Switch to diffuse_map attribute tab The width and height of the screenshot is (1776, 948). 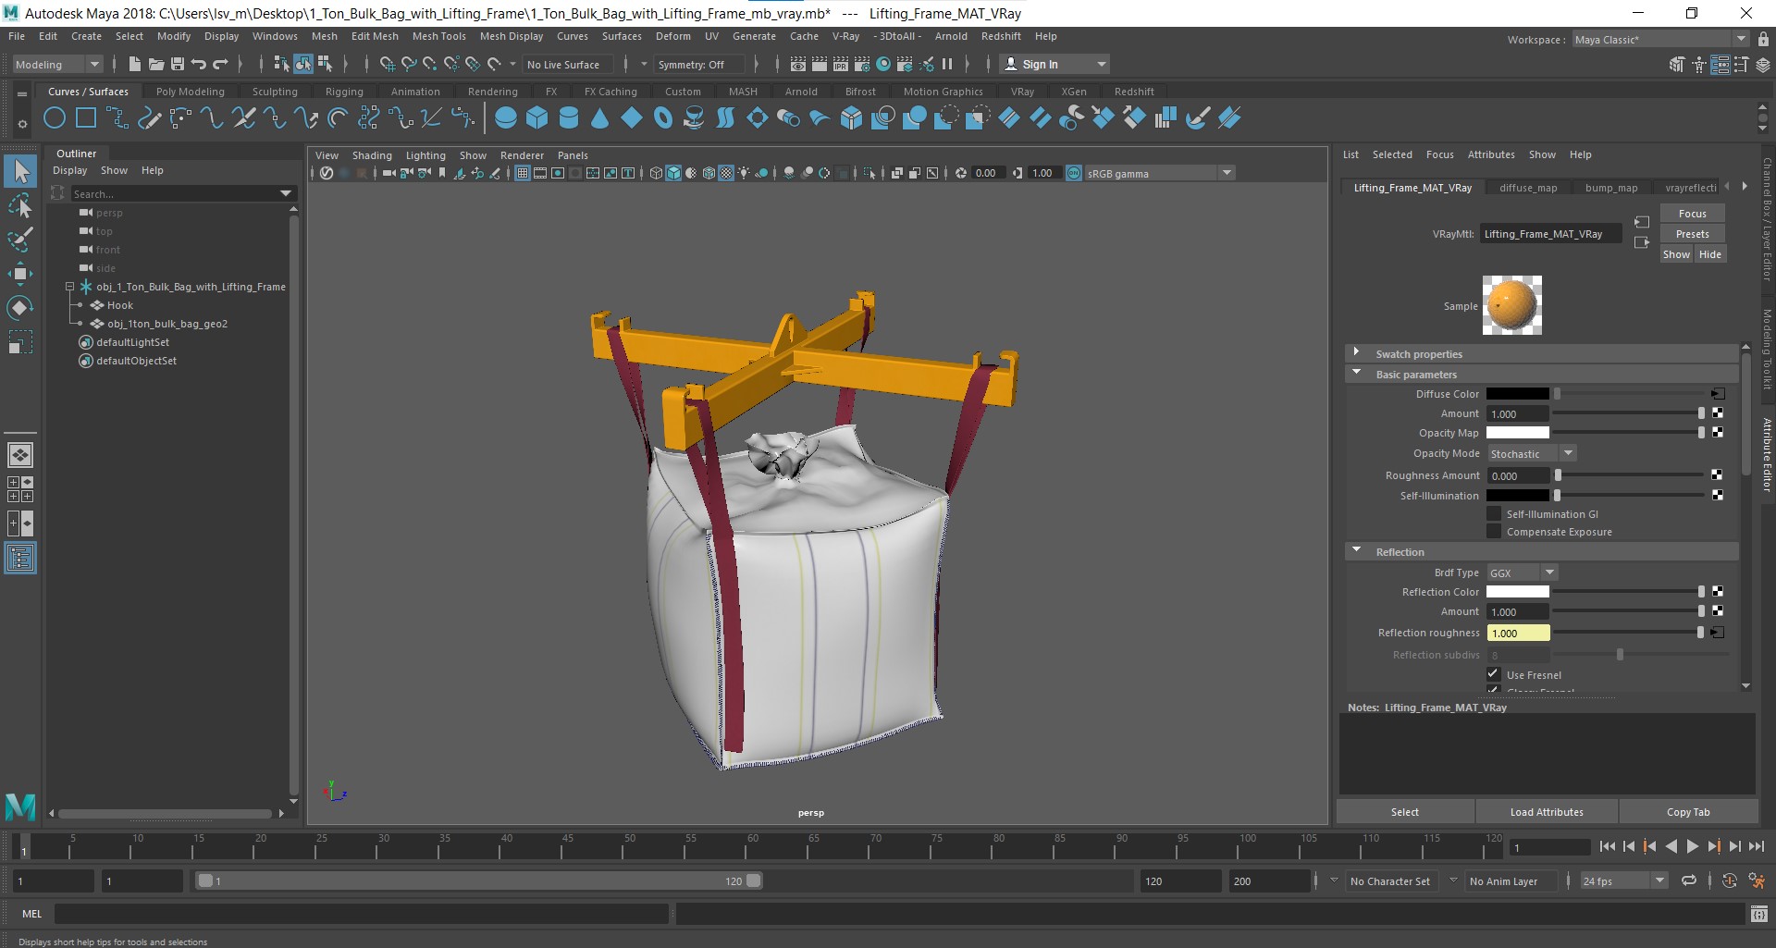[x=1528, y=188]
